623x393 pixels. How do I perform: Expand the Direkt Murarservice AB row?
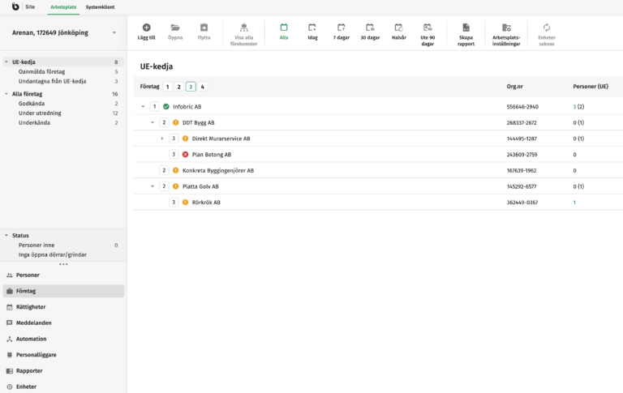tap(162, 139)
